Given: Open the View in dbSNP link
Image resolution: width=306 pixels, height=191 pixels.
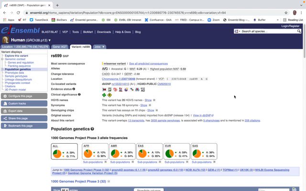Looking at the screenshot, I should coord(203,116).
